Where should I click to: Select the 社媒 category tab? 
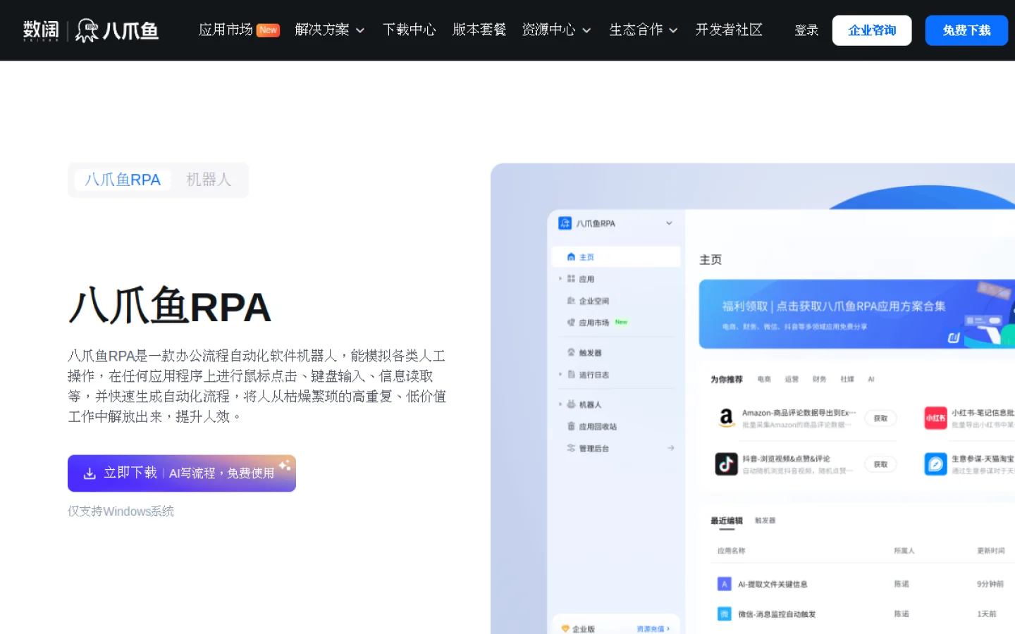click(847, 380)
